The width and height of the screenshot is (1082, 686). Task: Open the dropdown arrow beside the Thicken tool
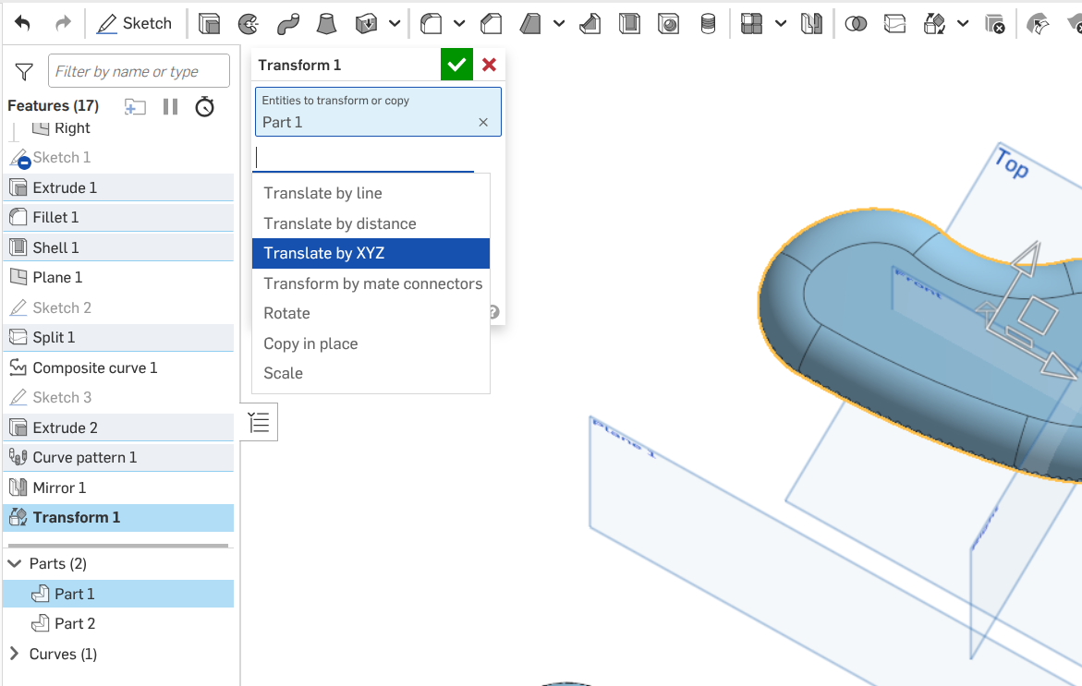[x=395, y=24]
